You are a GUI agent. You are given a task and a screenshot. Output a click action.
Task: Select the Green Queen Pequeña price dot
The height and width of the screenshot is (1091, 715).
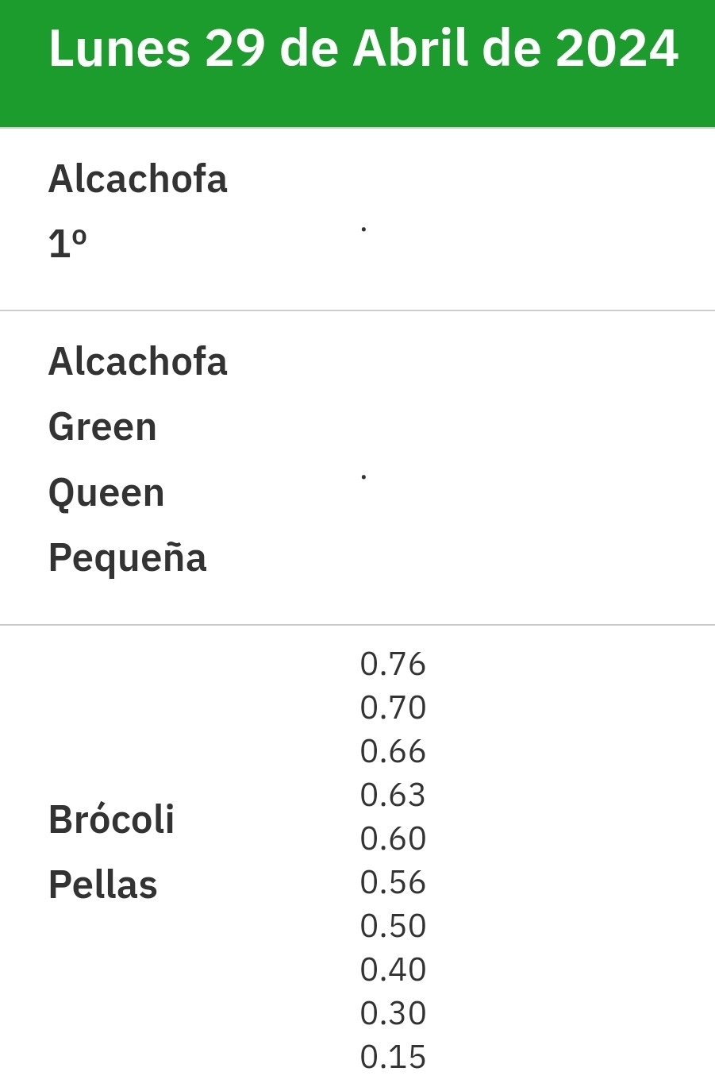[x=363, y=476]
